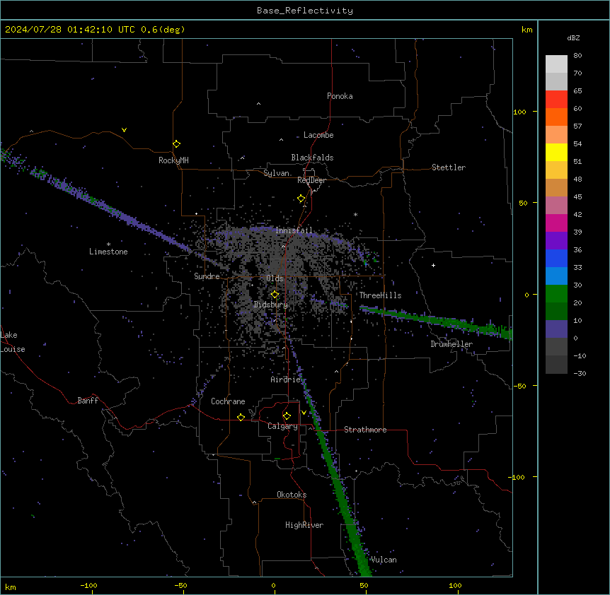Click the RockyMH town label

[173, 160]
